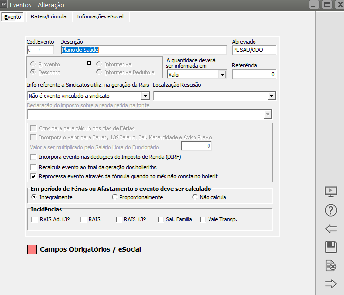344x295 pixels.
Task: Select the Proporcionalmente radio option
Action: (114, 197)
